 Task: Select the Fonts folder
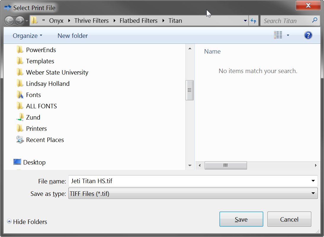click(33, 95)
